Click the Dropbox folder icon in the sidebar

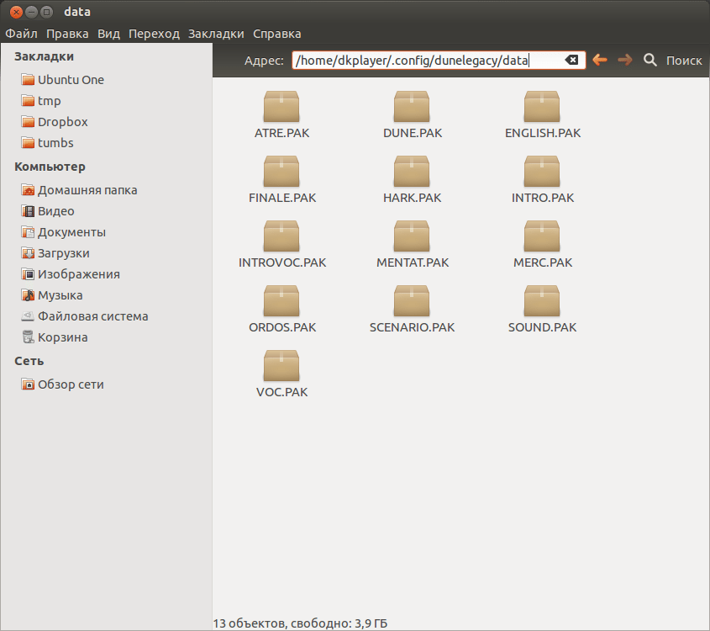point(28,122)
